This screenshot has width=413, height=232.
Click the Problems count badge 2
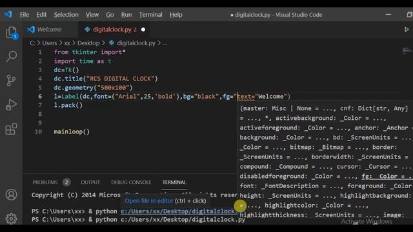point(66,182)
